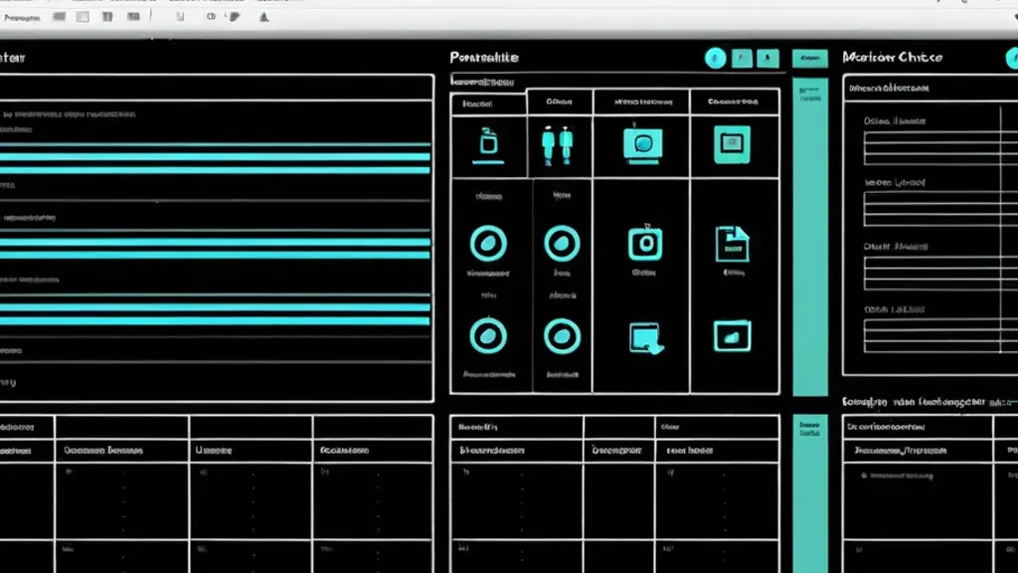Click the flag-shaped icon in the top toolbar
This screenshot has width=1018, height=573.
[235, 17]
